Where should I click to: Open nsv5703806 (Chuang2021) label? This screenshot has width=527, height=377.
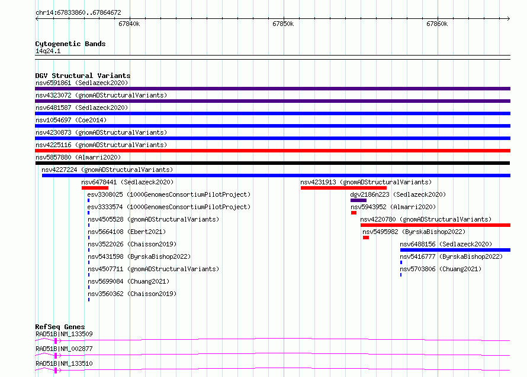[x=441, y=269]
